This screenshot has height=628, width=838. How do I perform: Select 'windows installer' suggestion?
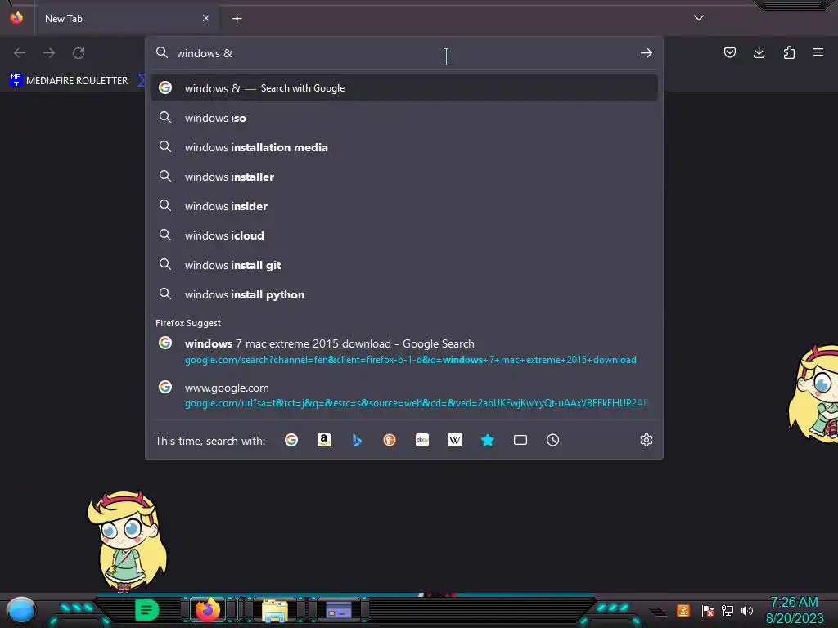point(404,177)
